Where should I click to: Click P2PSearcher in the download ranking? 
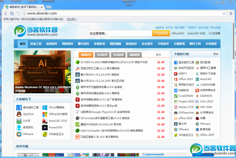tap(186, 113)
